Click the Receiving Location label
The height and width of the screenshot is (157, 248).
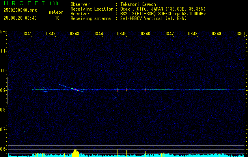coord(92,9)
